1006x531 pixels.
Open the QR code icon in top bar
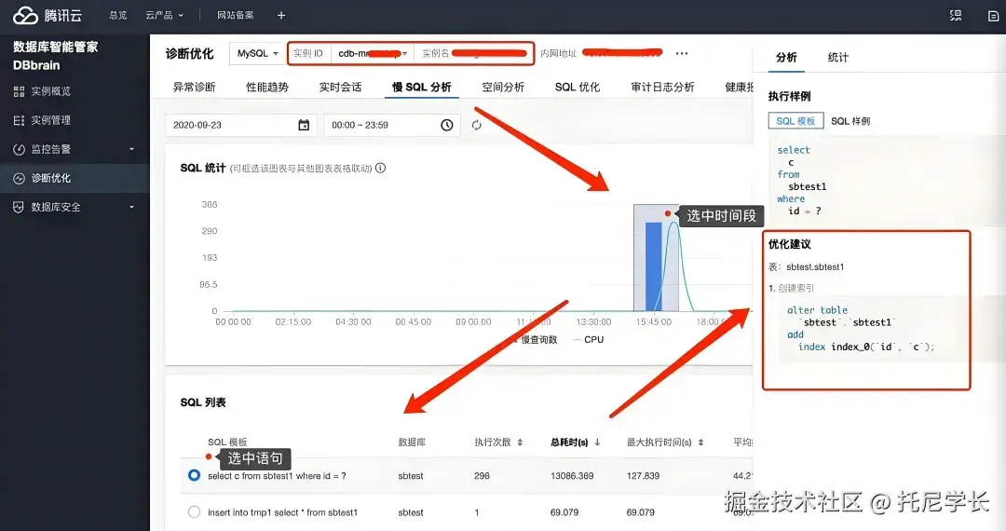tap(956, 16)
